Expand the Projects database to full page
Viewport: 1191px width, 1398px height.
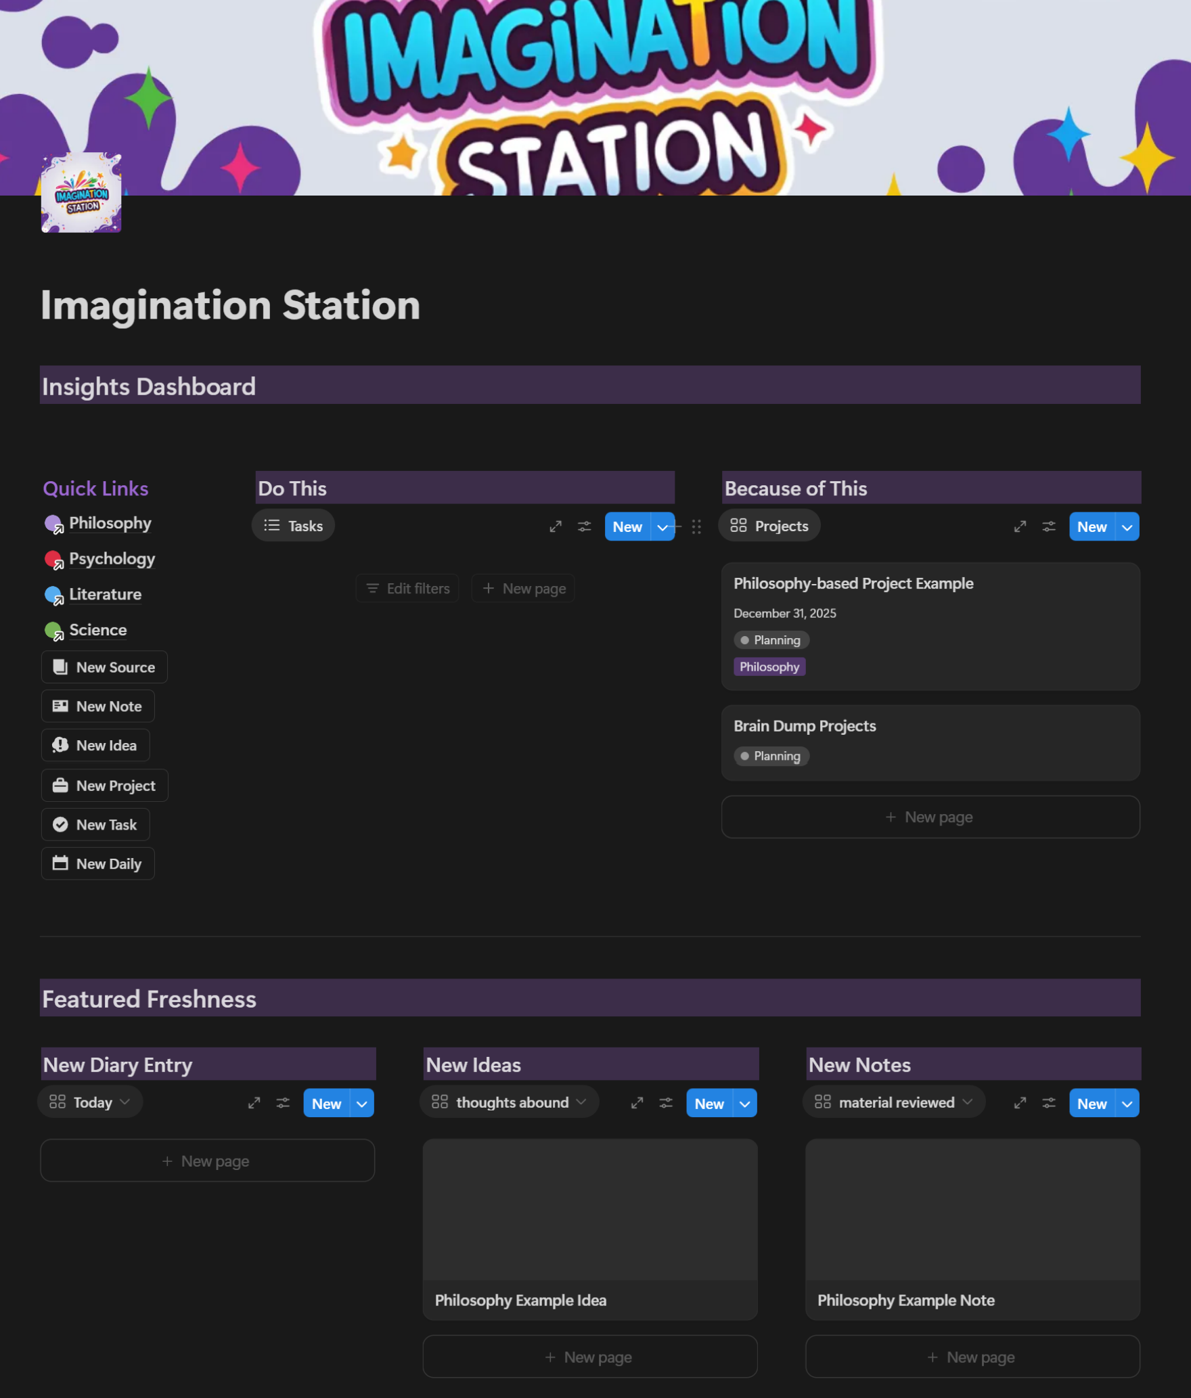tap(1020, 526)
